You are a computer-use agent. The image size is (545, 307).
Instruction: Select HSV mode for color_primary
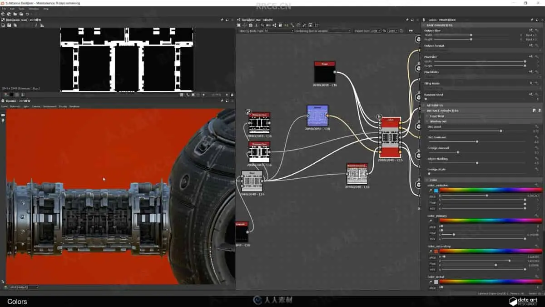432,239
